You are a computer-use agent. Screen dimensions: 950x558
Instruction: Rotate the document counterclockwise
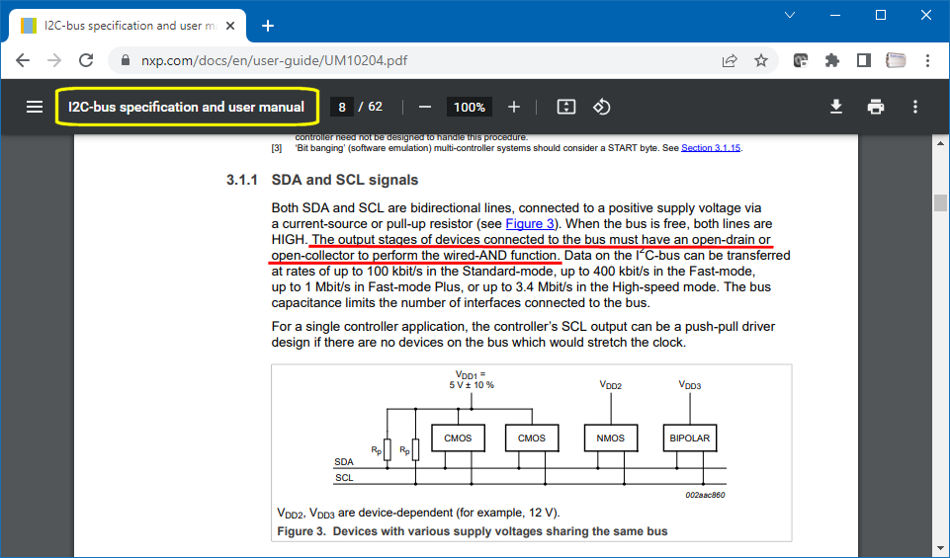pyautogui.click(x=602, y=107)
